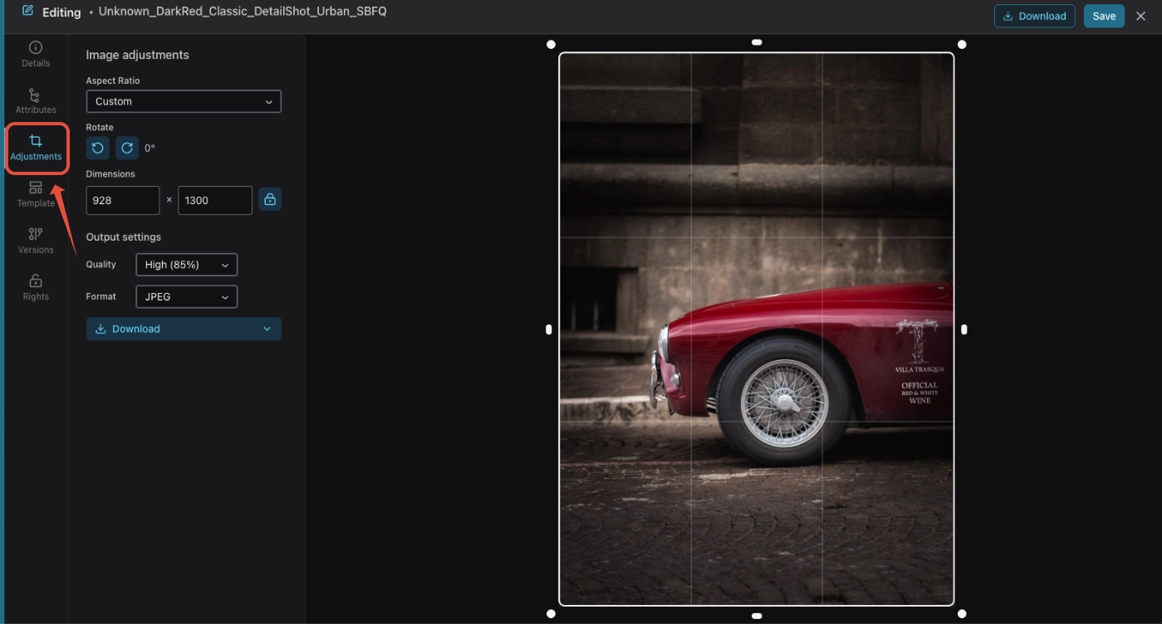This screenshot has width=1162, height=624.
Task: Click the "Output settings" heading
Action: tap(124, 237)
